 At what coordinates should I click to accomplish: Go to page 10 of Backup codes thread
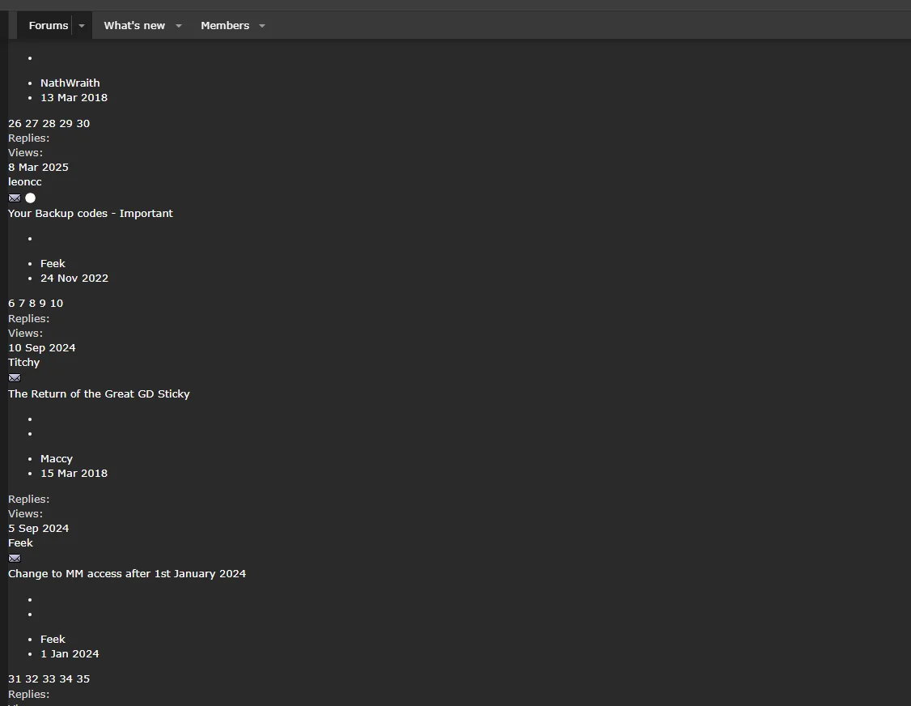(x=57, y=303)
